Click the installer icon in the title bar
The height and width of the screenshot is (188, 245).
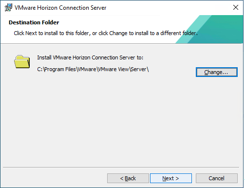(x=8, y=7)
